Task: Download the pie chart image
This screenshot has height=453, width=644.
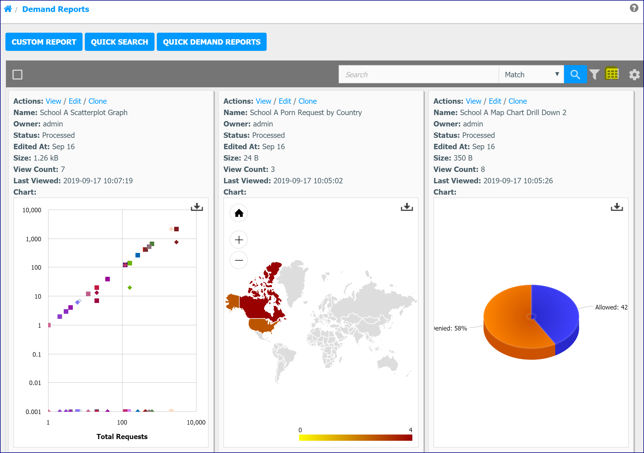Action: pyautogui.click(x=617, y=207)
